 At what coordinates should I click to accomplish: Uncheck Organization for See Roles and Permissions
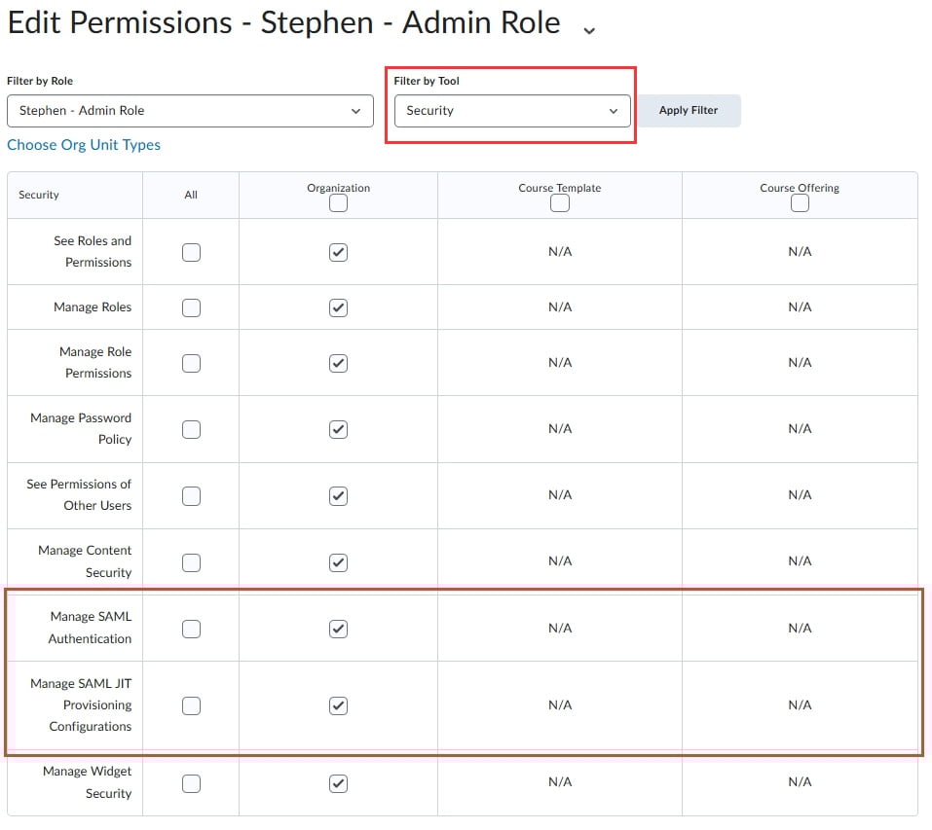click(338, 252)
